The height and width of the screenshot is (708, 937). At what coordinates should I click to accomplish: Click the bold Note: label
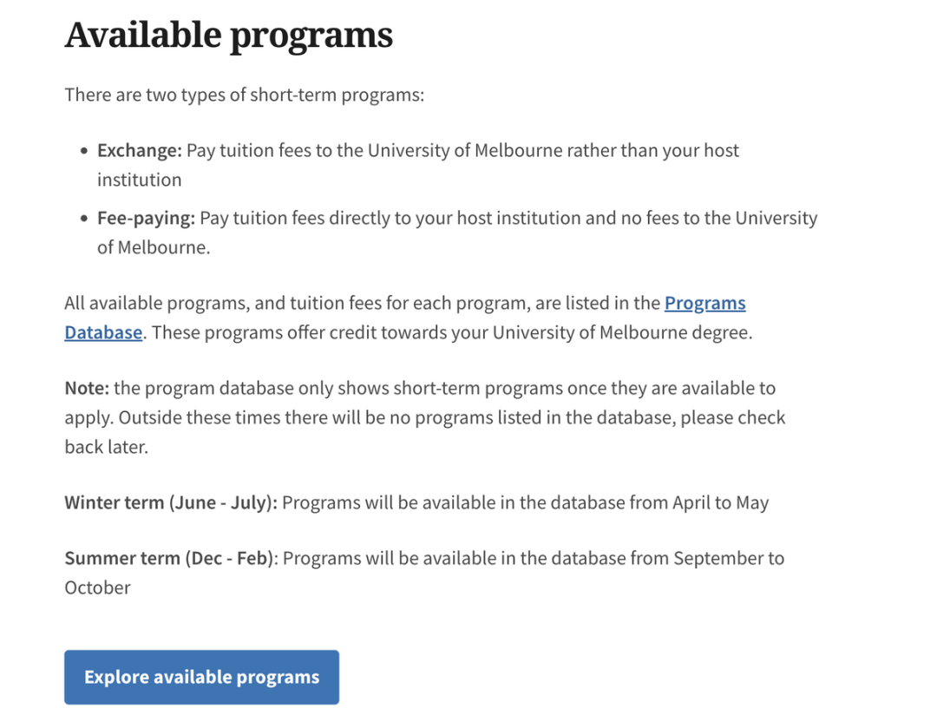pos(87,388)
